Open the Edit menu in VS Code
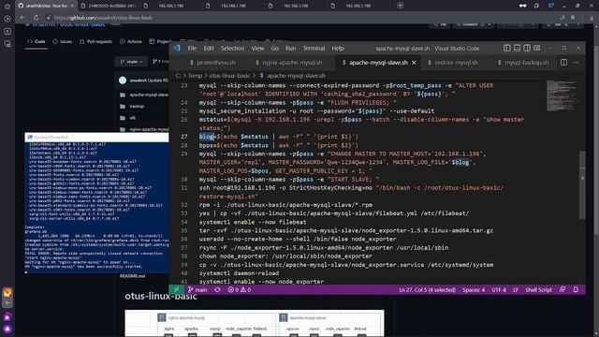The width and height of the screenshot is (599, 337). 209,49
